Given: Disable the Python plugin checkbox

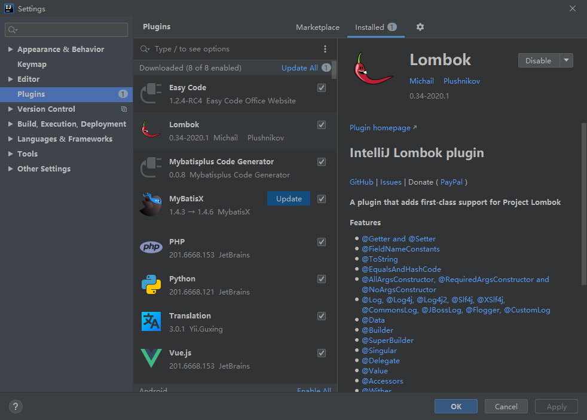Looking at the screenshot, I should (322, 279).
